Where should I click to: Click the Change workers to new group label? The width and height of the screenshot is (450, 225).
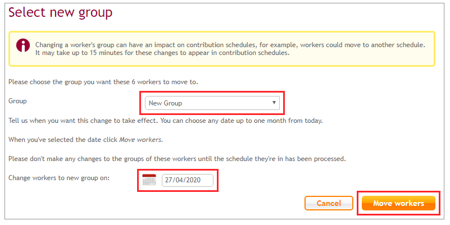click(59, 178)
